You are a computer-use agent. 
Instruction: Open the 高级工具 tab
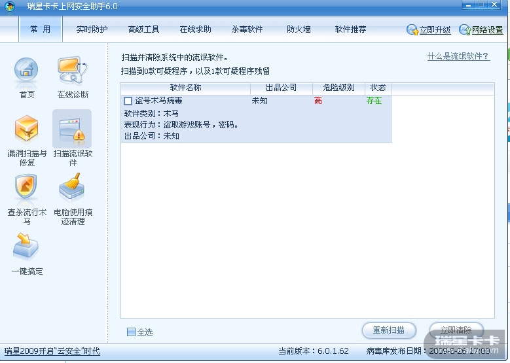pos(143,29)
